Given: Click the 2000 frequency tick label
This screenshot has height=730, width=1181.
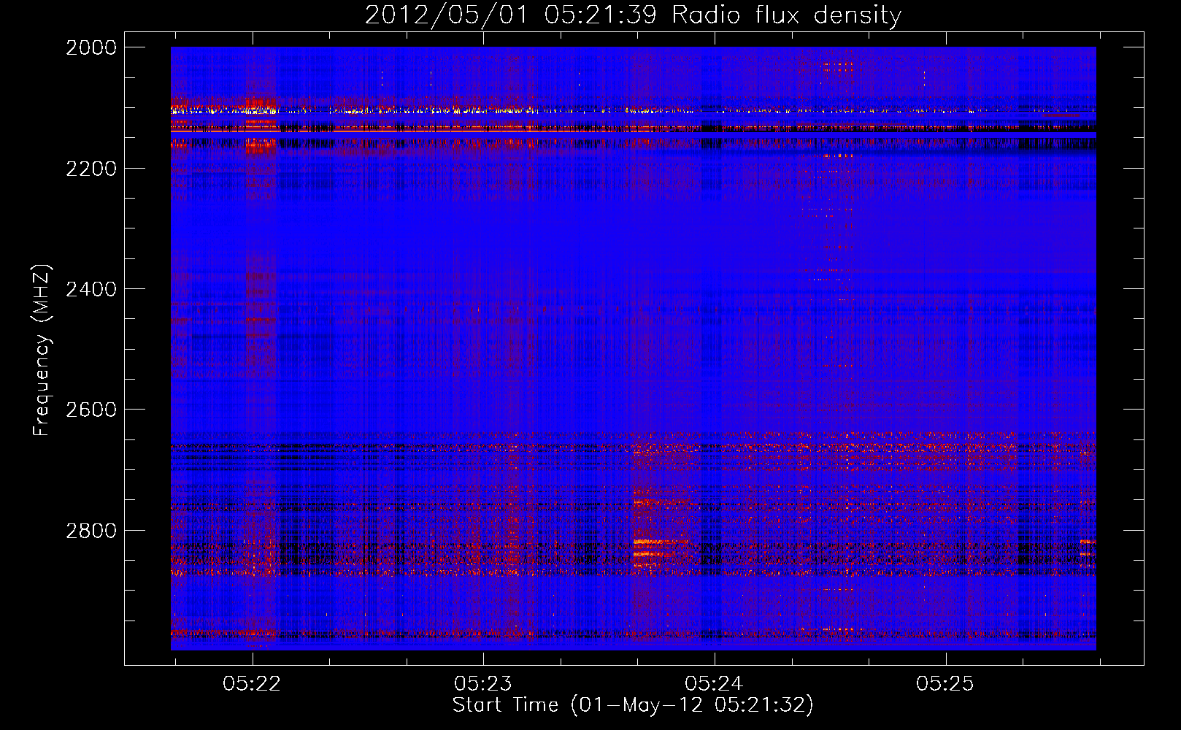Looking at the screenshot, I should coord(91,47).
